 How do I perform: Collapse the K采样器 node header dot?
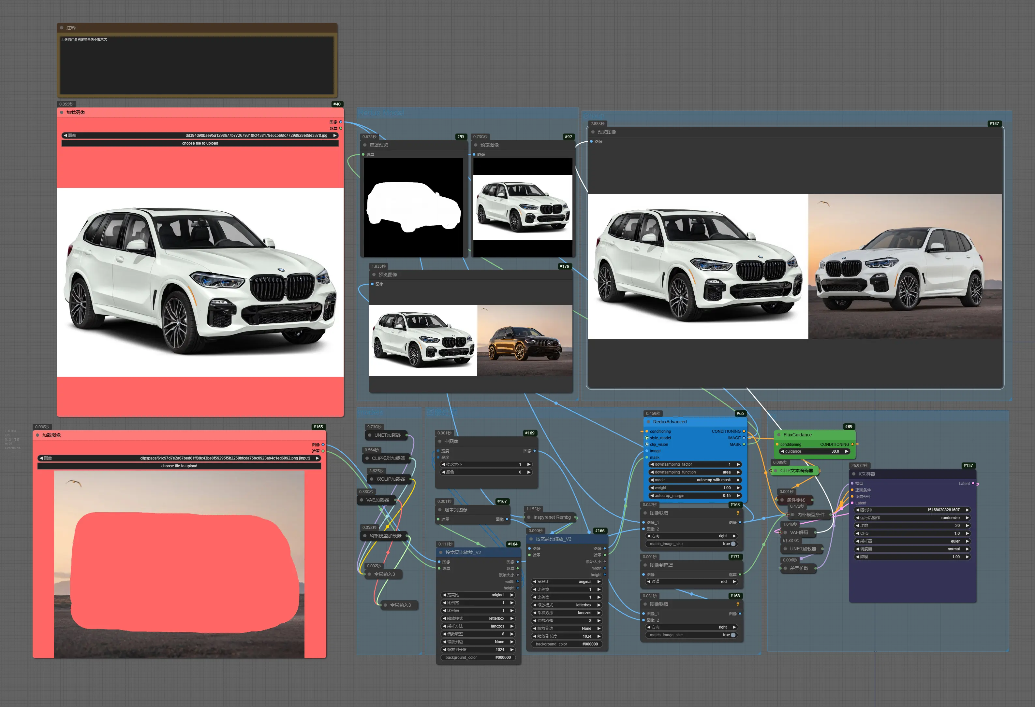(854, 474)
